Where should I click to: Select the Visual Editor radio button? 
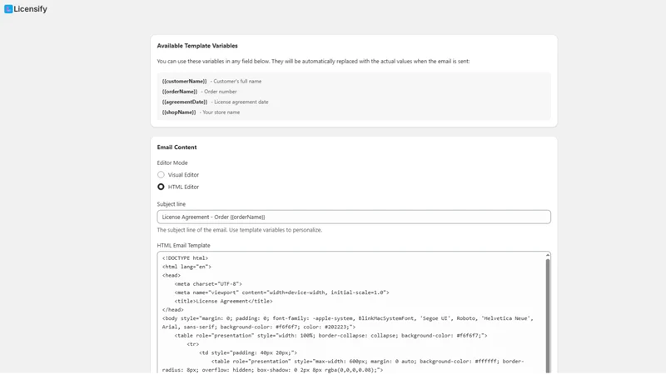[161, 175]
